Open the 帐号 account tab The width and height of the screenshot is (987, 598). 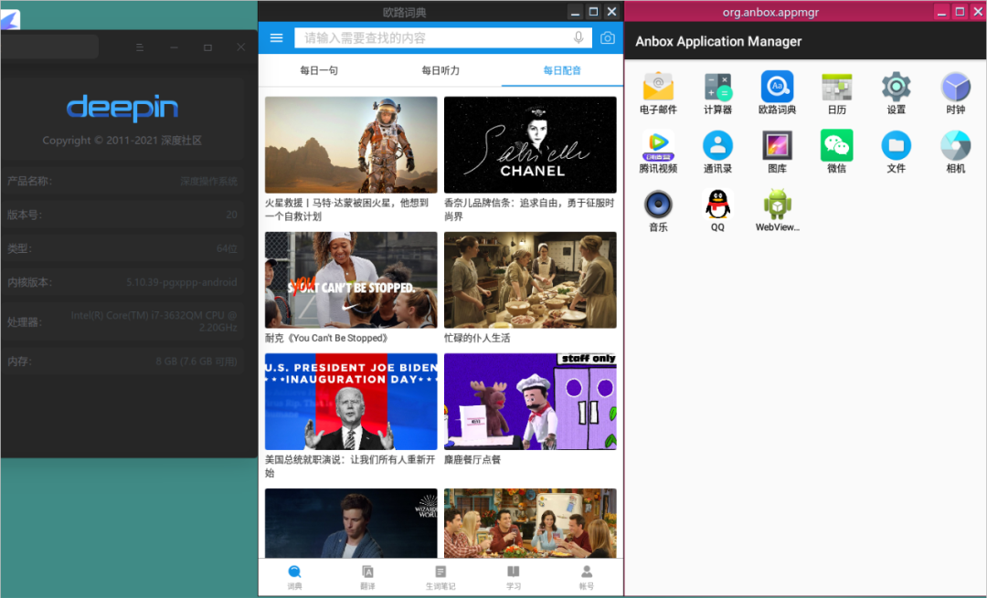click(x=586, y=577)
